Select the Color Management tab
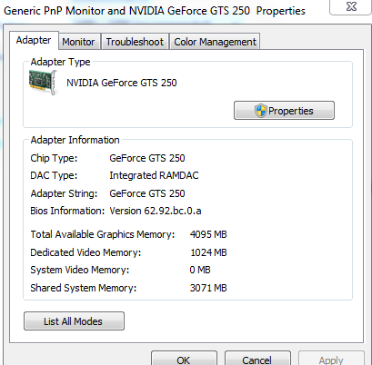Viewport: 372px width, 365px height. click(215, 42)
